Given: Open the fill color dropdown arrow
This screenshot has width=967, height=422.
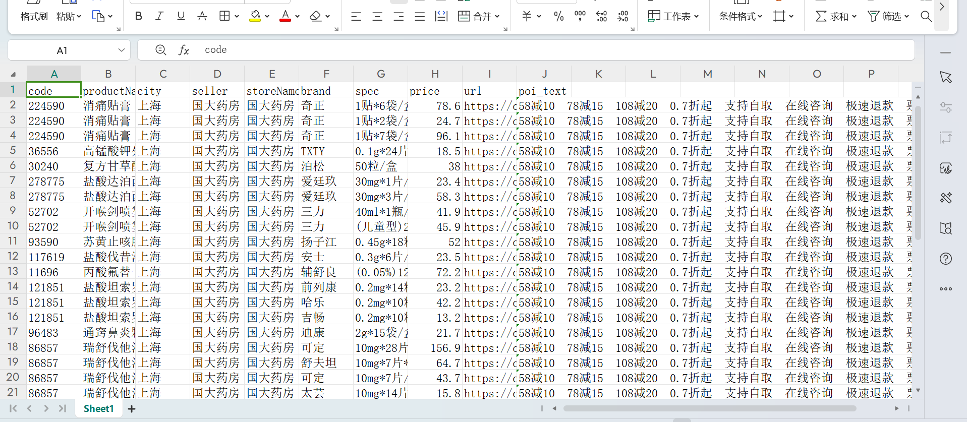Looking at the screenshot, I should pos(267,17).
